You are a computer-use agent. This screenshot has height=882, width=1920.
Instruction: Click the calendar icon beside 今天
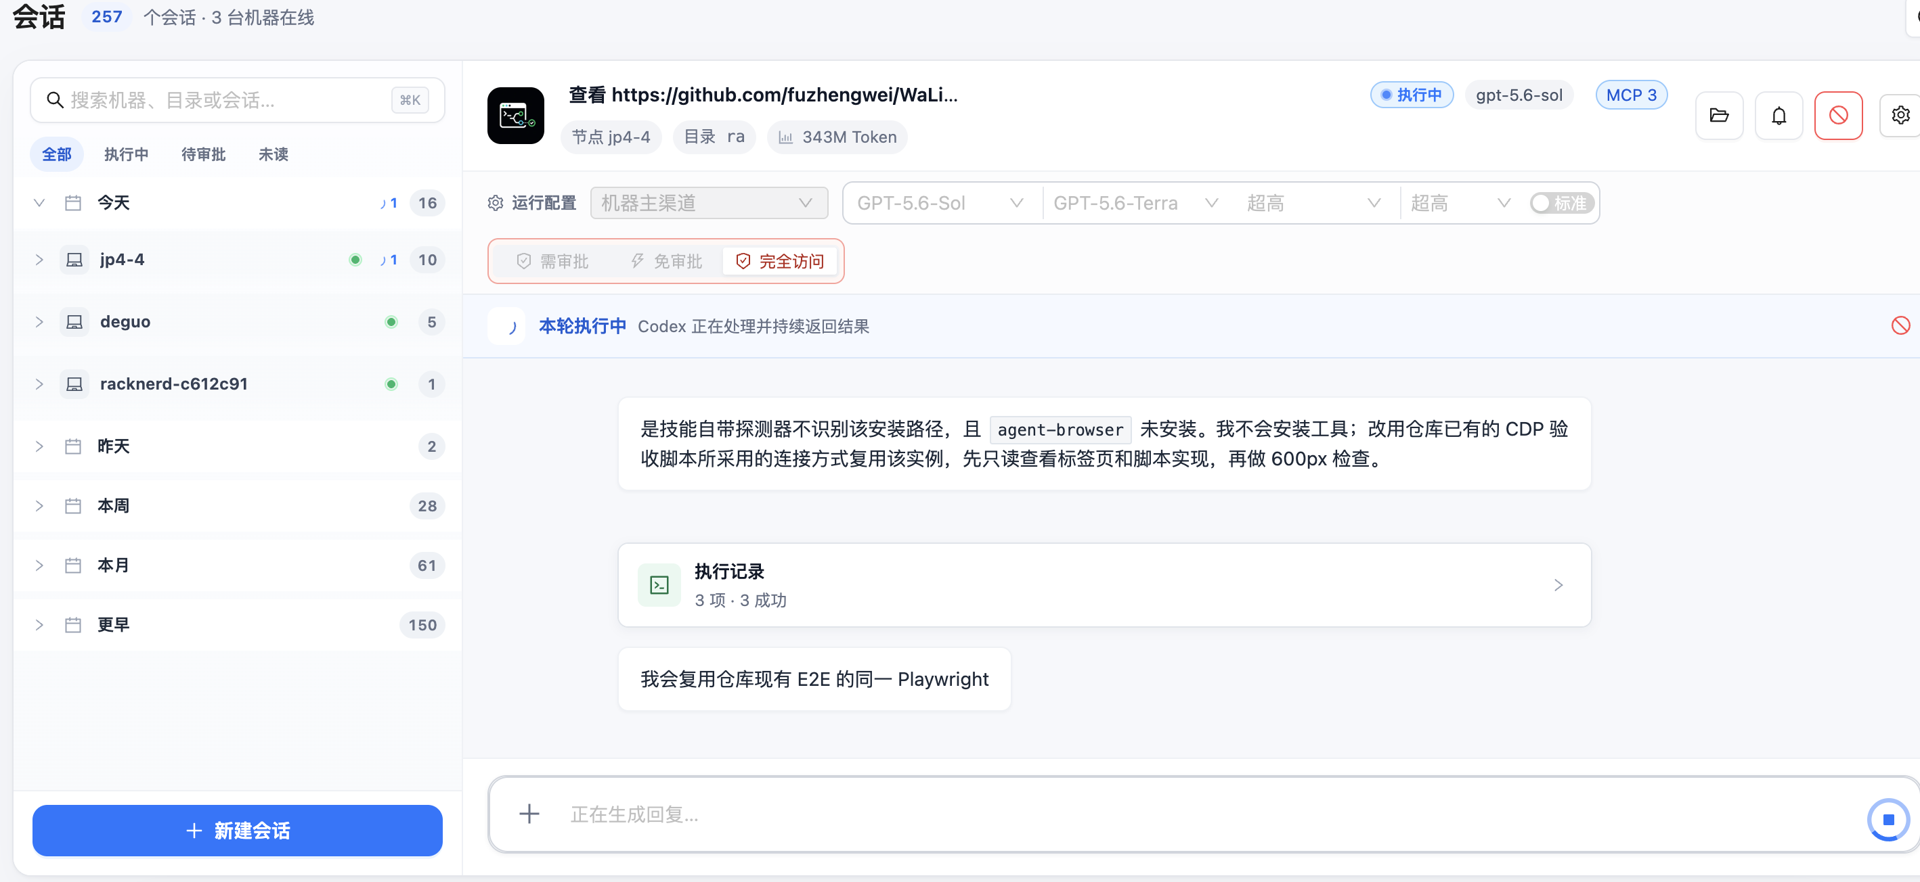pos(73,203)
